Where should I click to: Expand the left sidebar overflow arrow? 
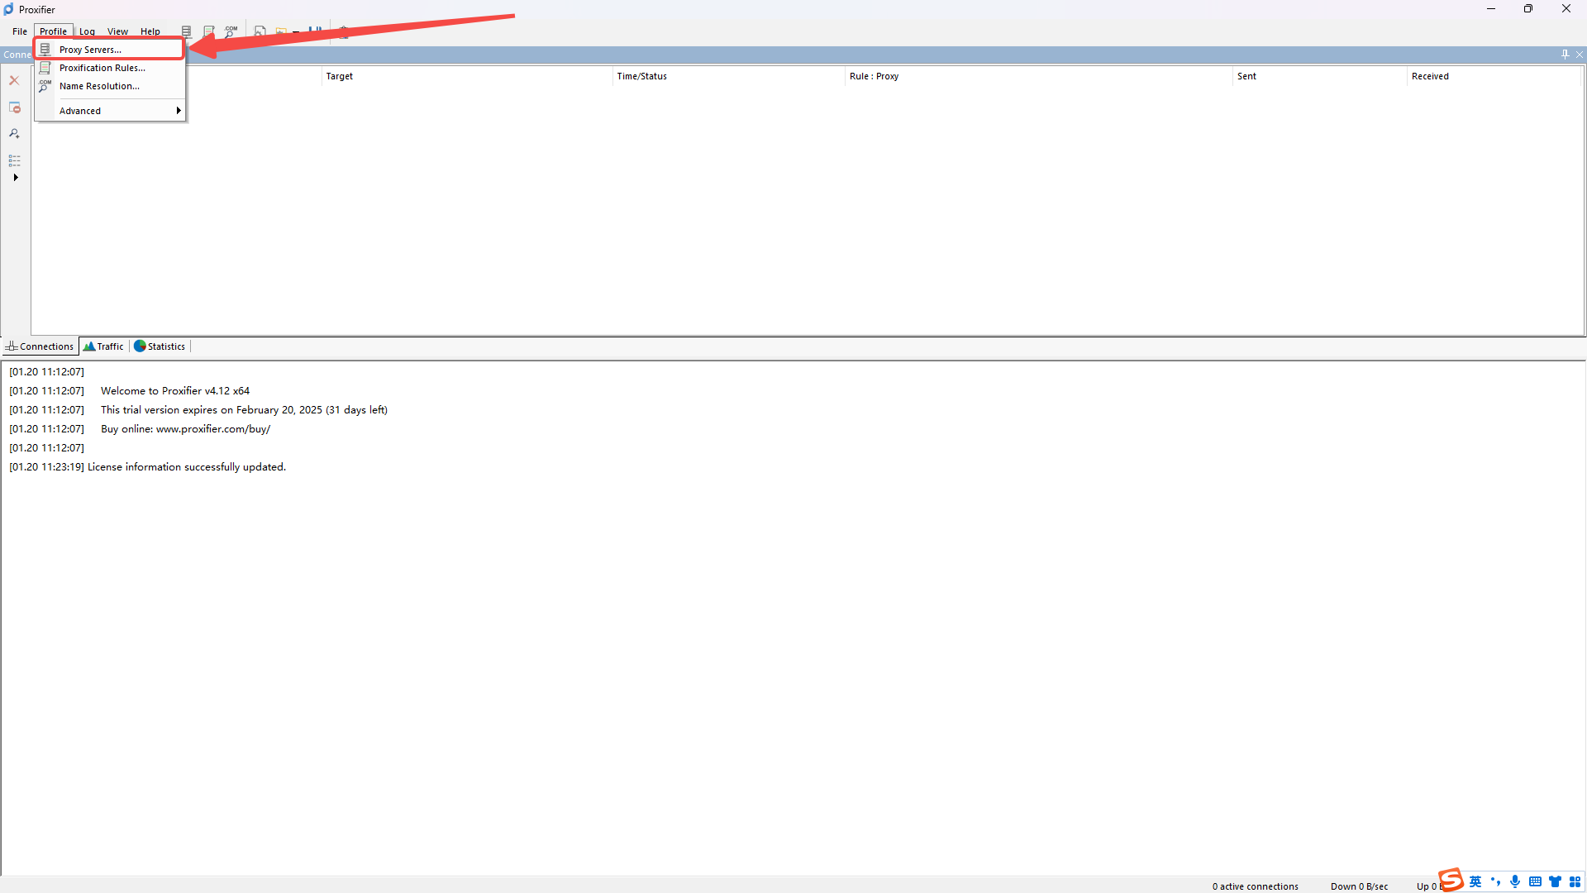(16, 178)
